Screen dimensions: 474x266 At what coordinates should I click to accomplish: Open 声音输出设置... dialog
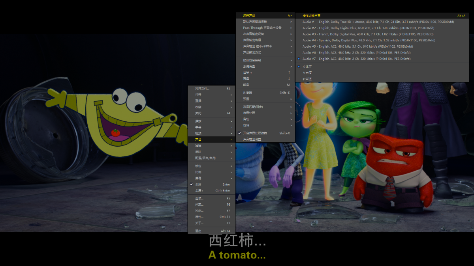253,140
